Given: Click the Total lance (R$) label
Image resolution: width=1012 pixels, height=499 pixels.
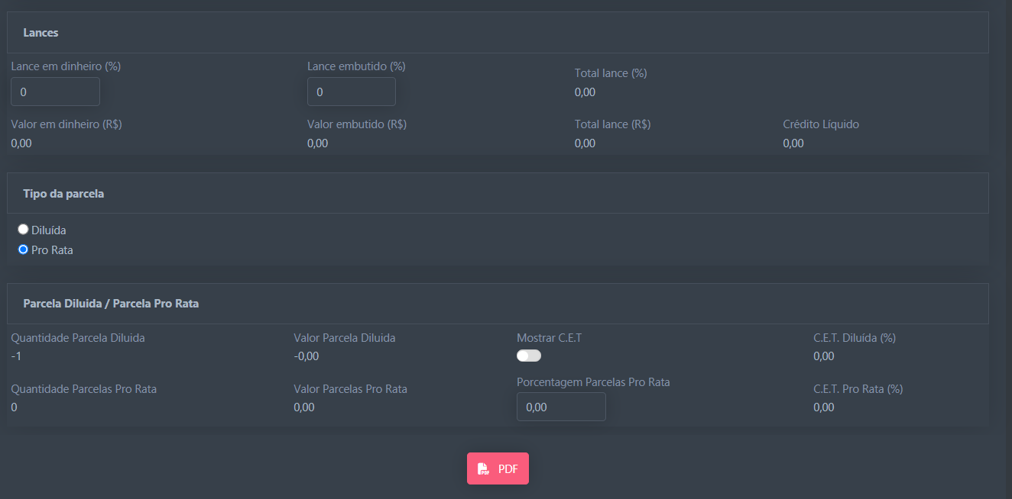Looking at the screenshot, I should pyautogui.click(x=612, y=124).
